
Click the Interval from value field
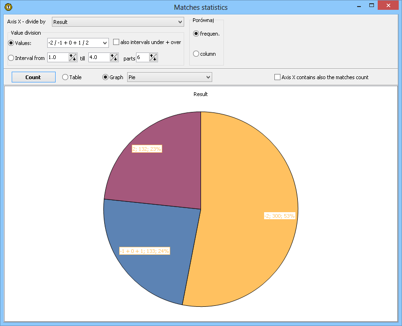point(58,57)
